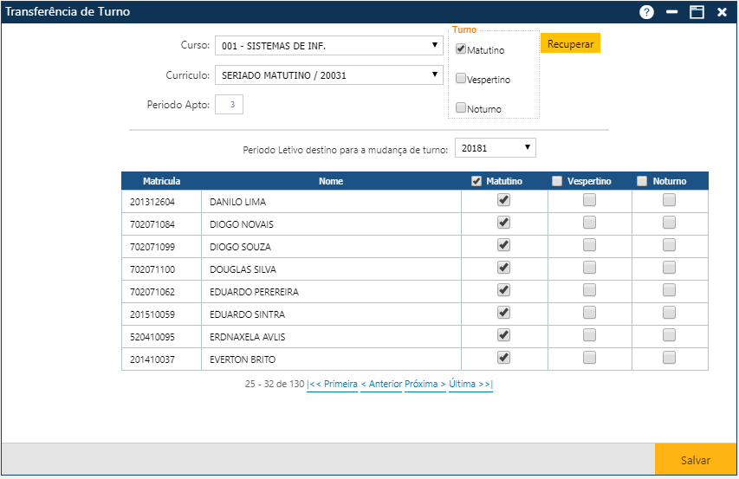
Task: Toggle the Matutino header checkbox
Action: (476, 181)
